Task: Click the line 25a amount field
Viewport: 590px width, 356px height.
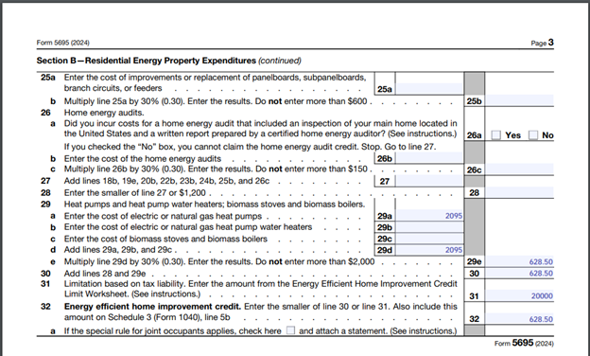Action: coord(429,89)
